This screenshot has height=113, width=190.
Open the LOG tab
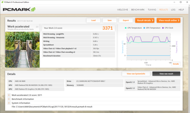click(173, 10)
